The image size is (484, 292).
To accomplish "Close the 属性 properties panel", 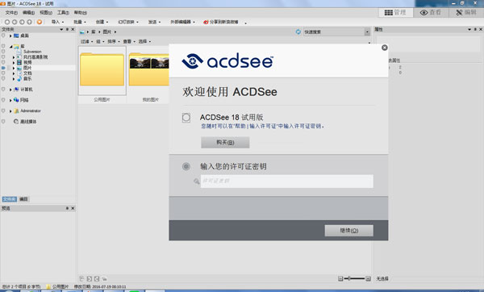I will coord(481,29).
